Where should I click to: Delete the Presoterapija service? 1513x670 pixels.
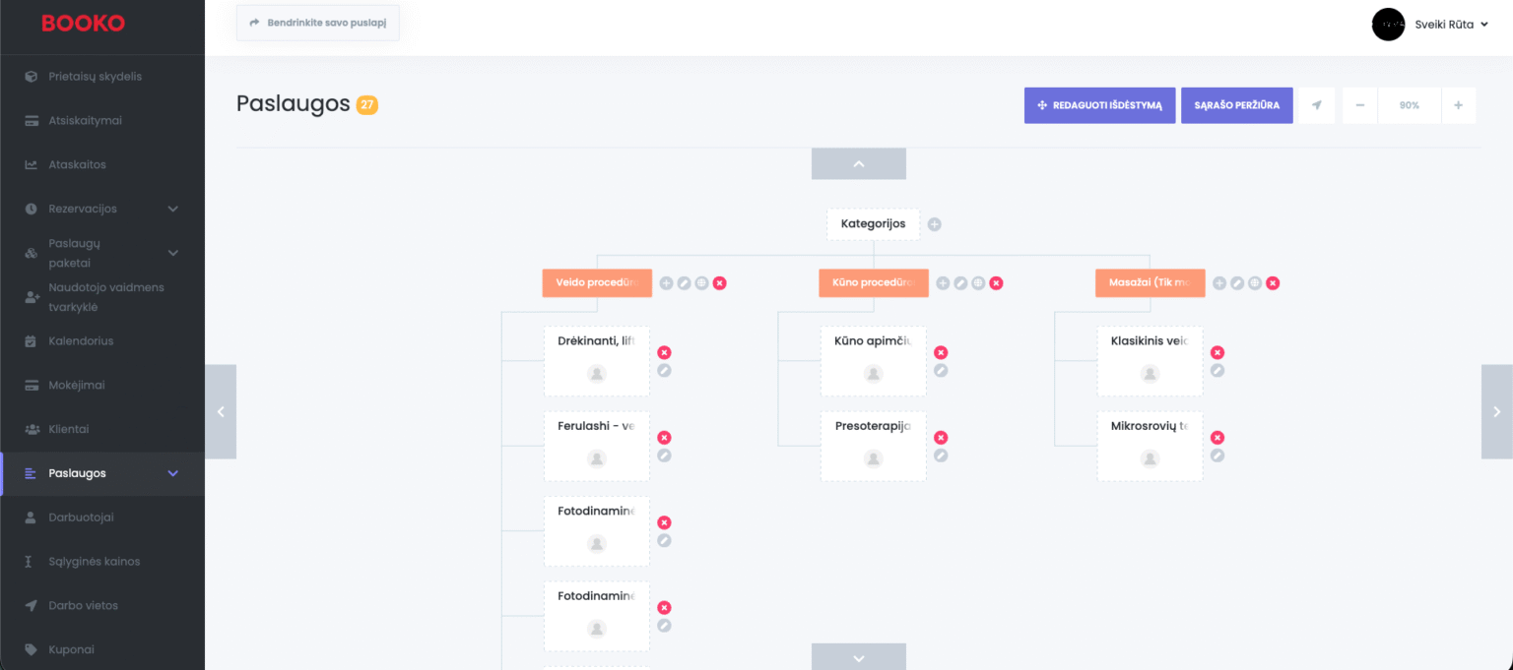coord(941,438)
